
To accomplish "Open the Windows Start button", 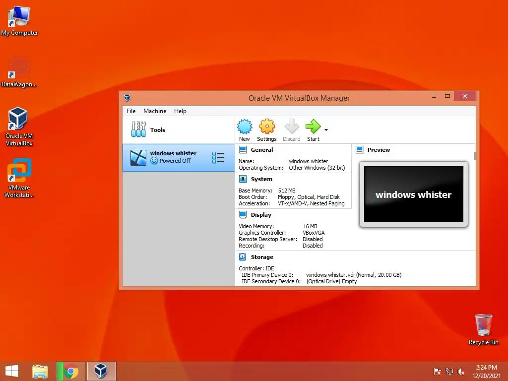I will [x=12, y=371].
